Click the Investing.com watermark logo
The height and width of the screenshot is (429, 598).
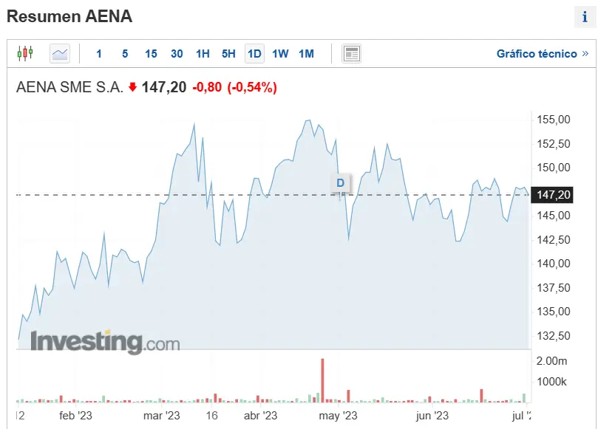(x=104, y=343)
